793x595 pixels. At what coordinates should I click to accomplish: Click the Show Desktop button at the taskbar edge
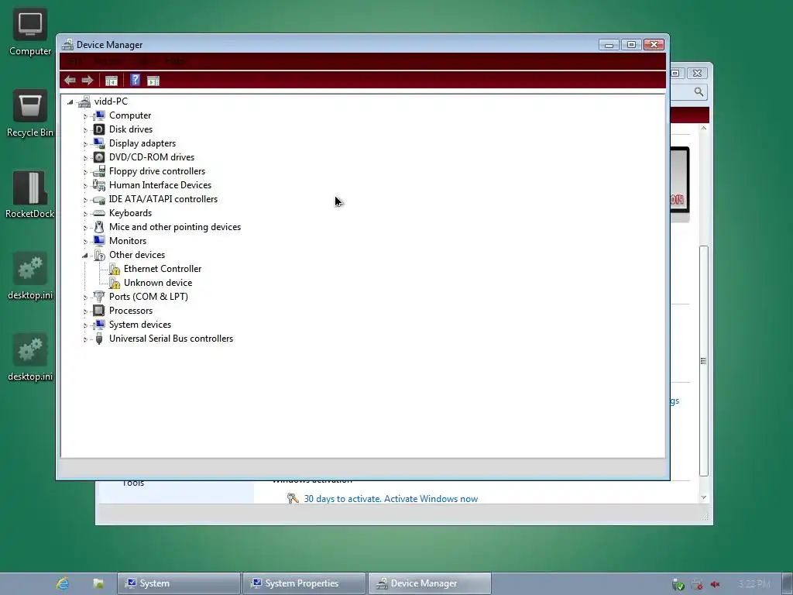[x=787, y=584]
